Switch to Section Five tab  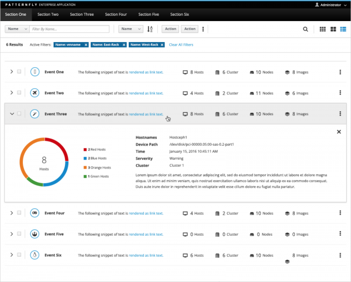click(148, 13)
